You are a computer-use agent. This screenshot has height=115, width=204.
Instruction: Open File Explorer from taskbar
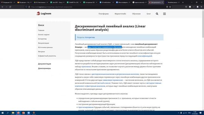[13, 113]
